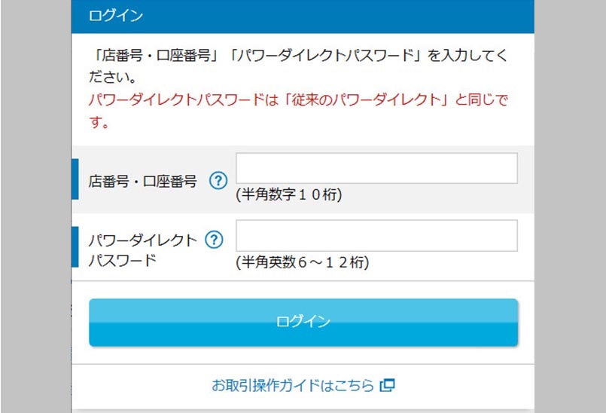Click external-link icon after お取引操作ガイド
Screen dimensions: 606x413
387,386
